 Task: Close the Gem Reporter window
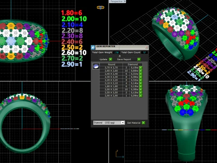pos(146,48)
